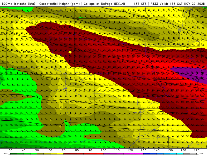Click the 160 label on the color scale

183,150
